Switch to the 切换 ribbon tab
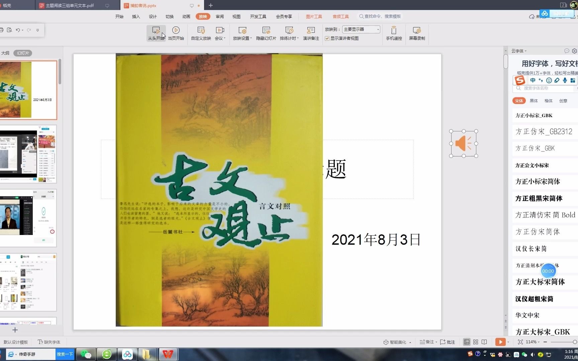Viewport: 578px width, 361px height. pos(170,16)
